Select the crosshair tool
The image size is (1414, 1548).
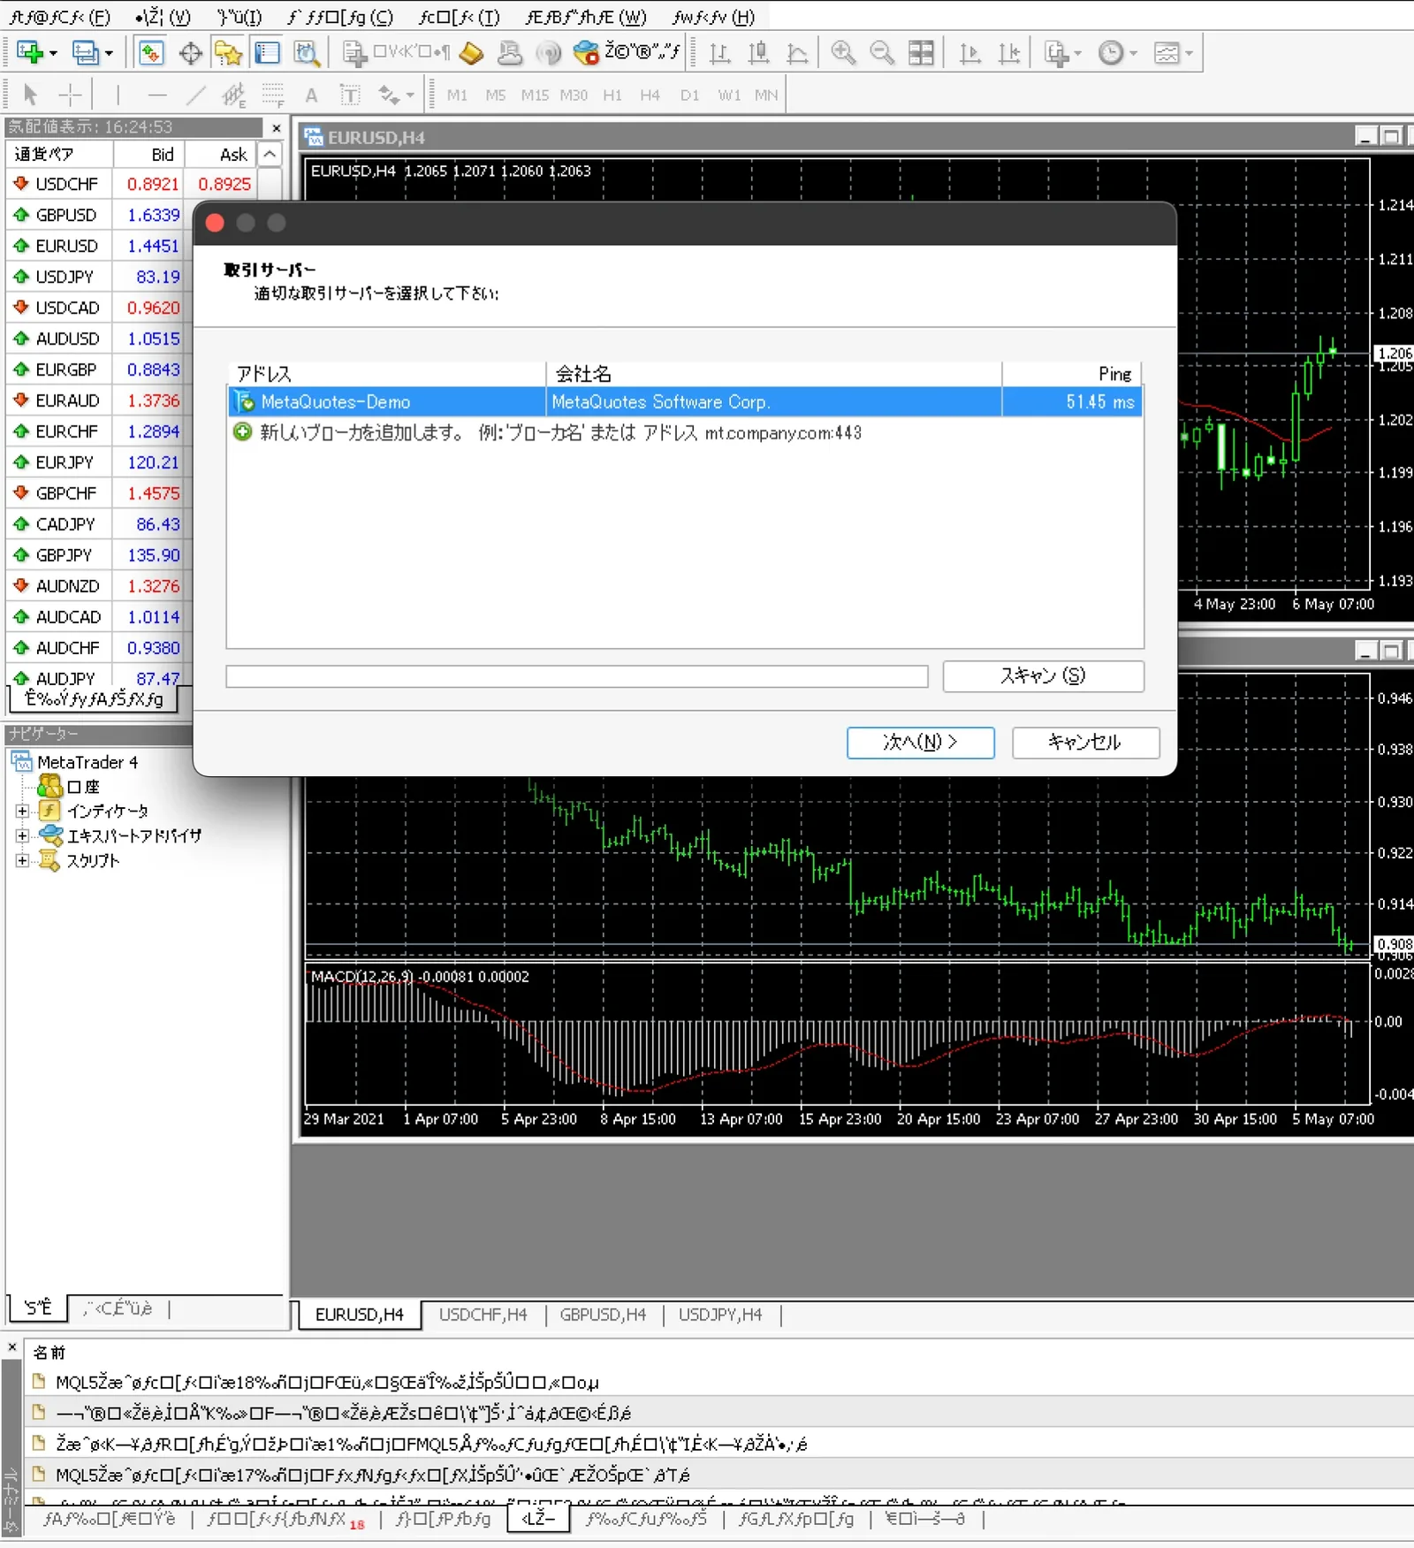69,95
